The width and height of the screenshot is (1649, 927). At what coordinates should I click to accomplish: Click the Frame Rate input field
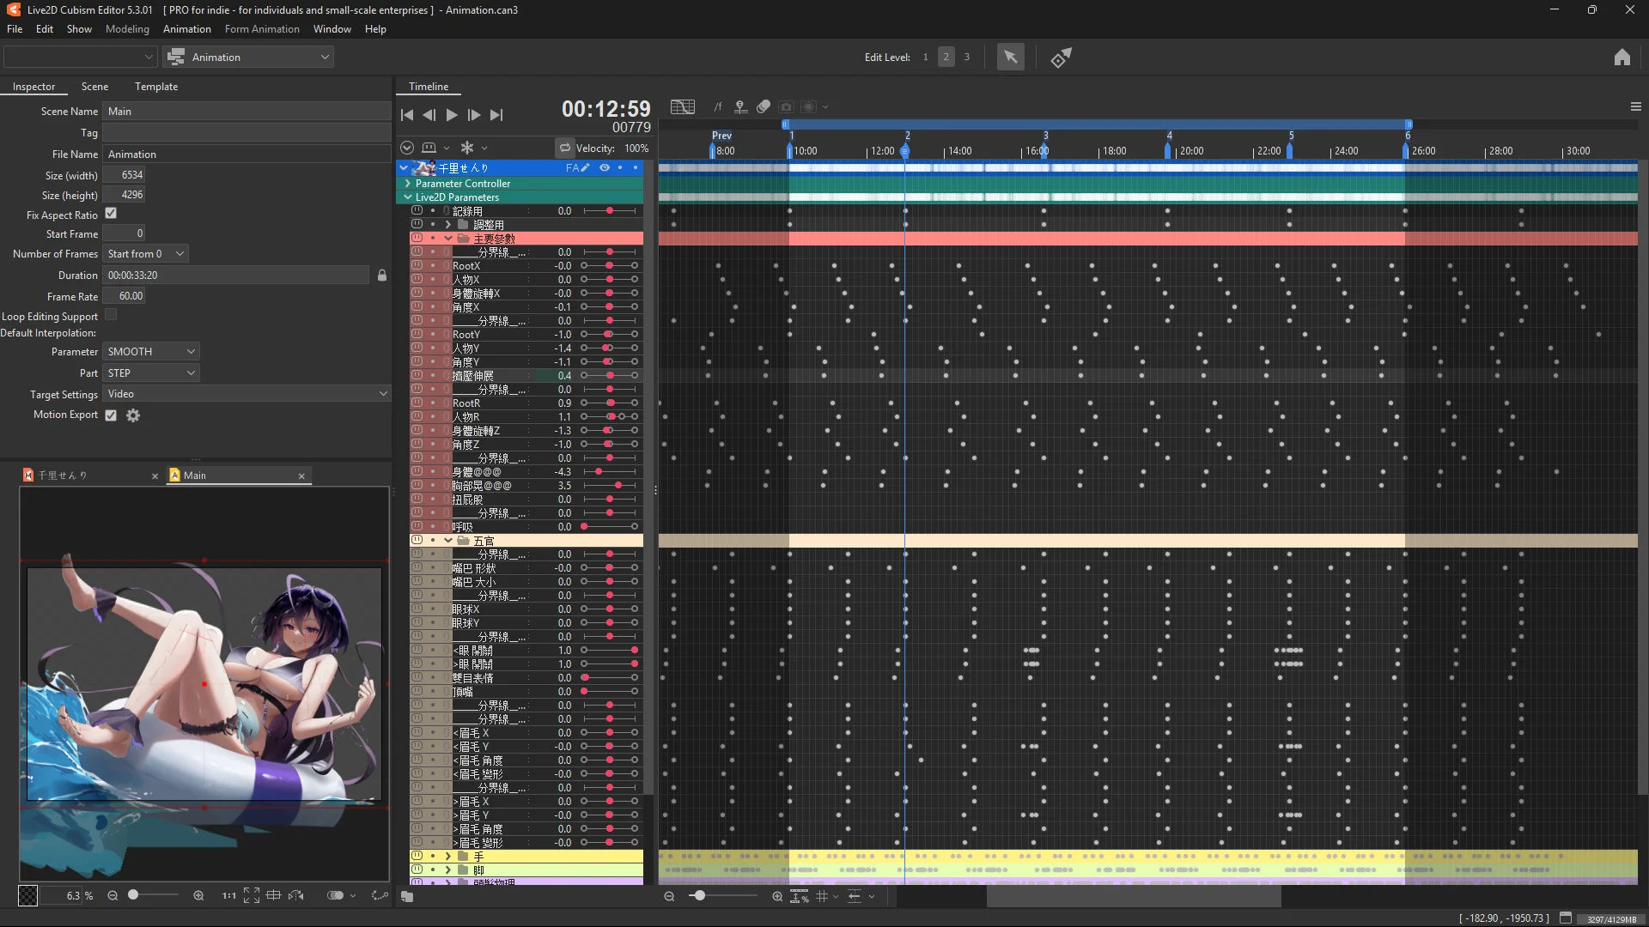(x=125, y=296)
